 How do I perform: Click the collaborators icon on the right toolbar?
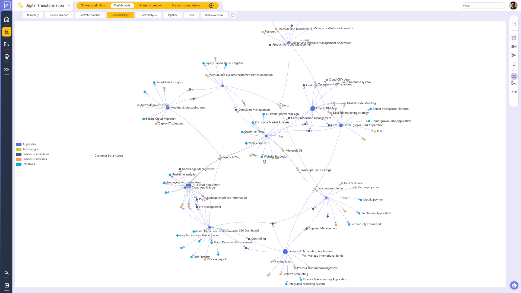pos(514,76)
